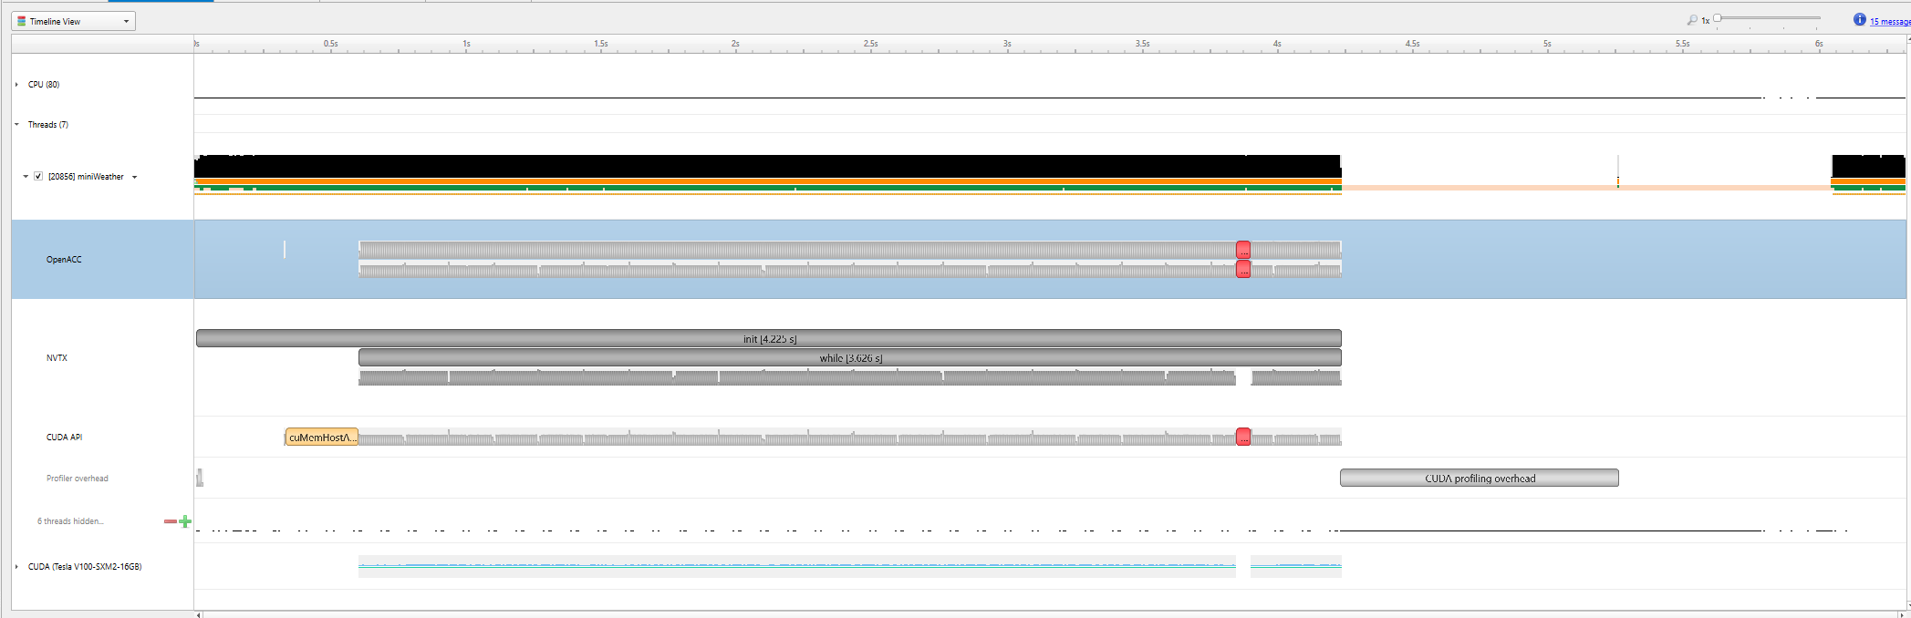Select the cuMemHostAlloc API call block
Screen dimensions: 1911x618
click(322, 438)
